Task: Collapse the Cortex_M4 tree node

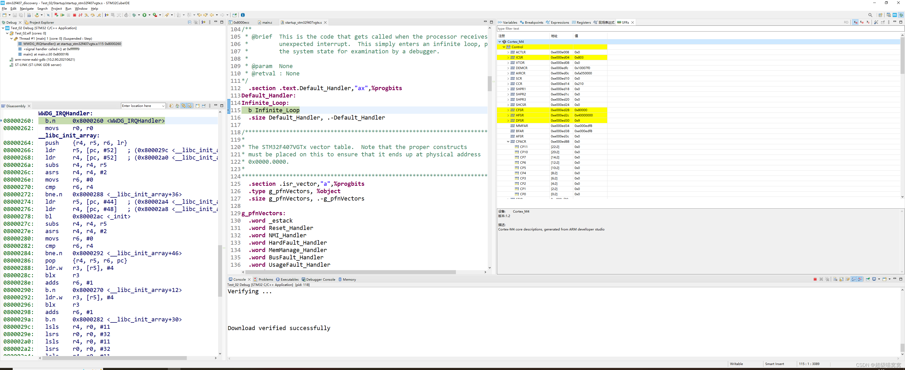Action: 500,42
